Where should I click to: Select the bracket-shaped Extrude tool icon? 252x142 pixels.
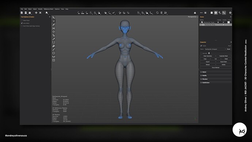(54, 42)
